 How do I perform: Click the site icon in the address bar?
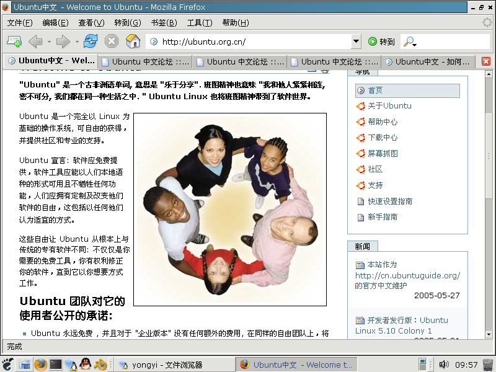click(154, 42)
